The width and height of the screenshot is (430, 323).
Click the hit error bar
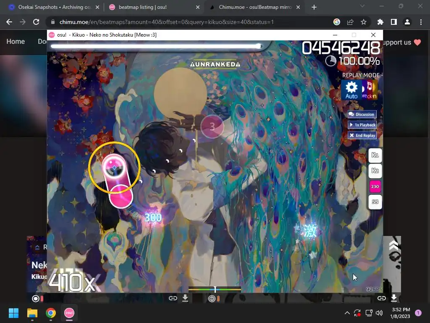[x=215, y=289]
